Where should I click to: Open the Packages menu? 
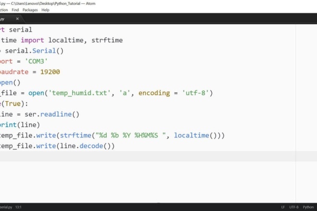coord(30,10)
